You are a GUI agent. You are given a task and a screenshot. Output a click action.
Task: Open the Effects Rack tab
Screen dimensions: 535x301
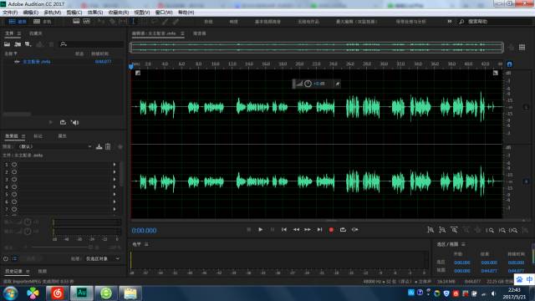tap(12, 135)
